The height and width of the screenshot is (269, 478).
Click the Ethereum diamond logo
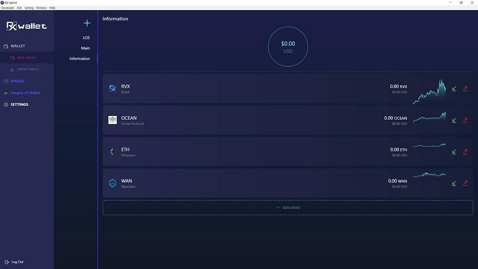(x=112, y=151)
